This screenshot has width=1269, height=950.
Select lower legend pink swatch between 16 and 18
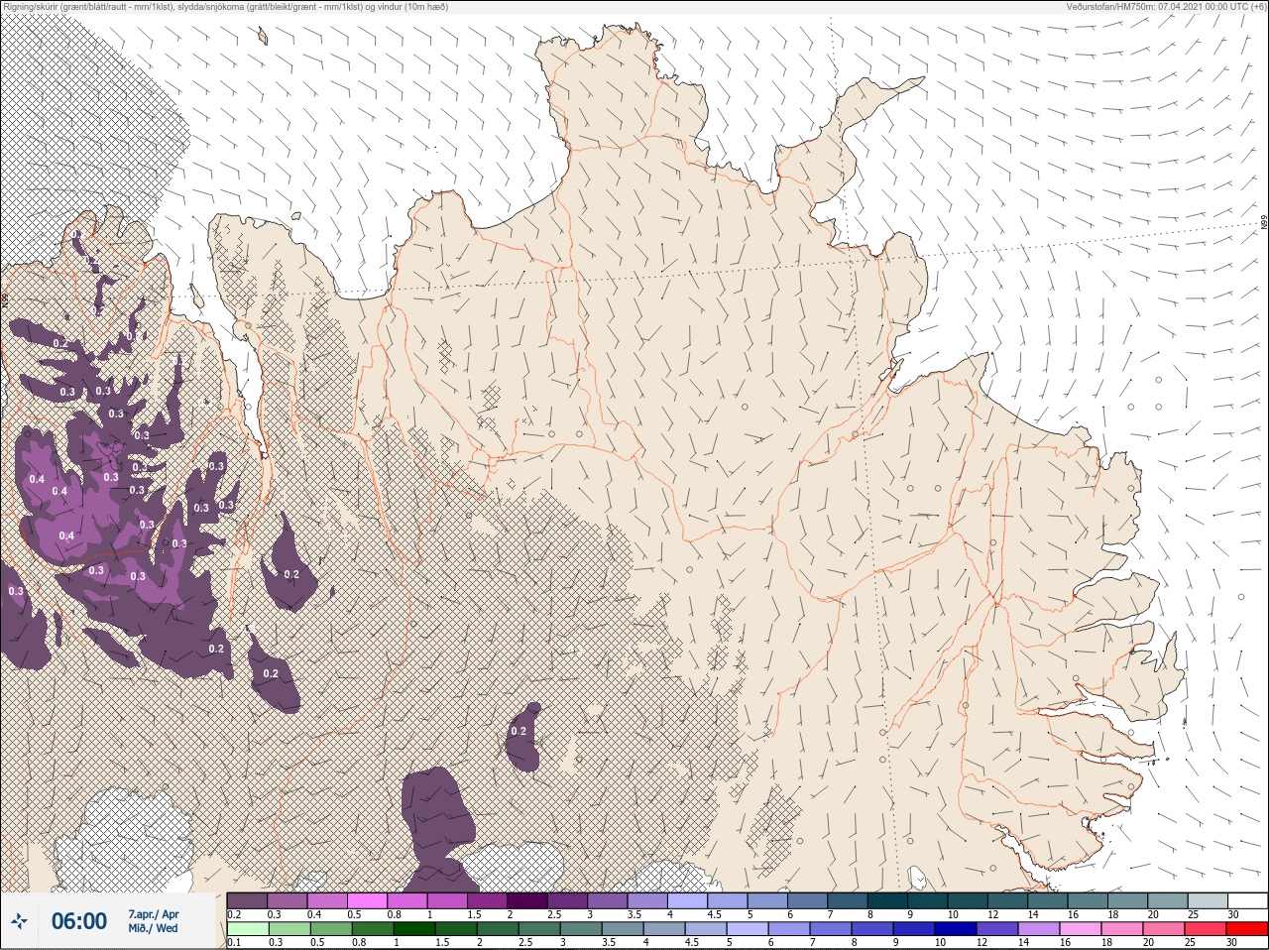(1082, 930)
